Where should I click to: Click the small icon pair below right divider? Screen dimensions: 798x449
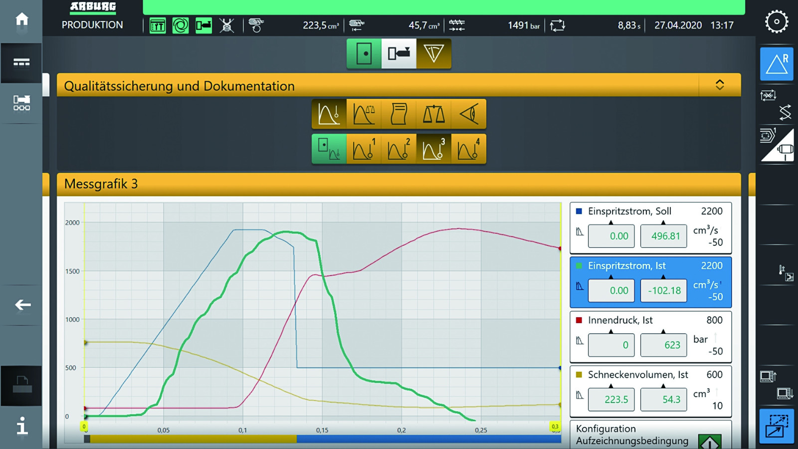[786, 273]
